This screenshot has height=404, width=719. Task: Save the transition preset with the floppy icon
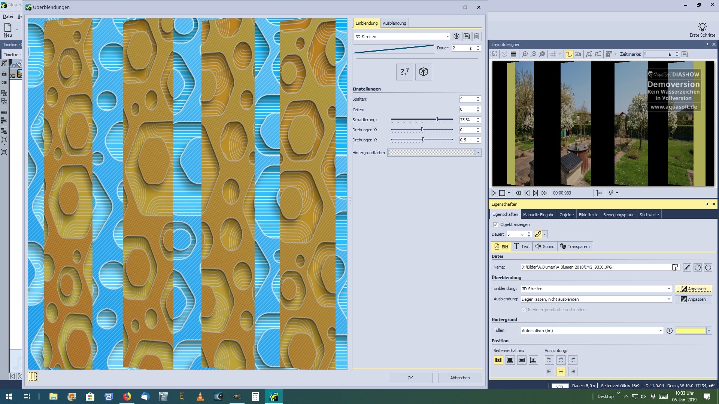pos(467,36)
